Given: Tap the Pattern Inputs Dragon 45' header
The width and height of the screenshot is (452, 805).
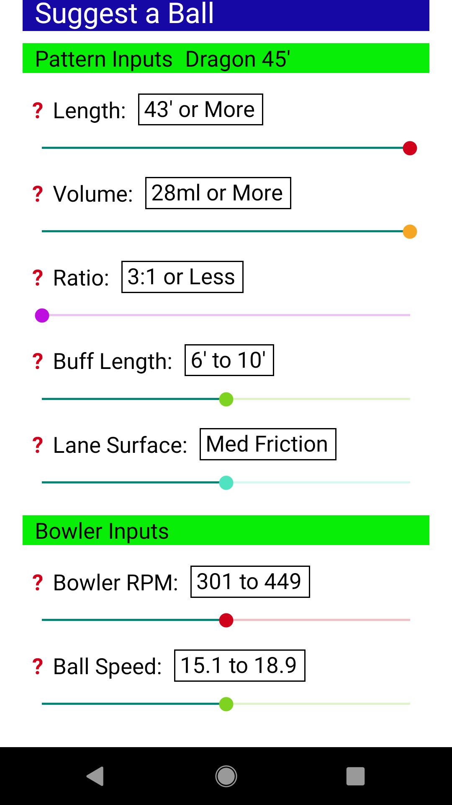Looking at the screenshot, I should click(x=226, y=58).
